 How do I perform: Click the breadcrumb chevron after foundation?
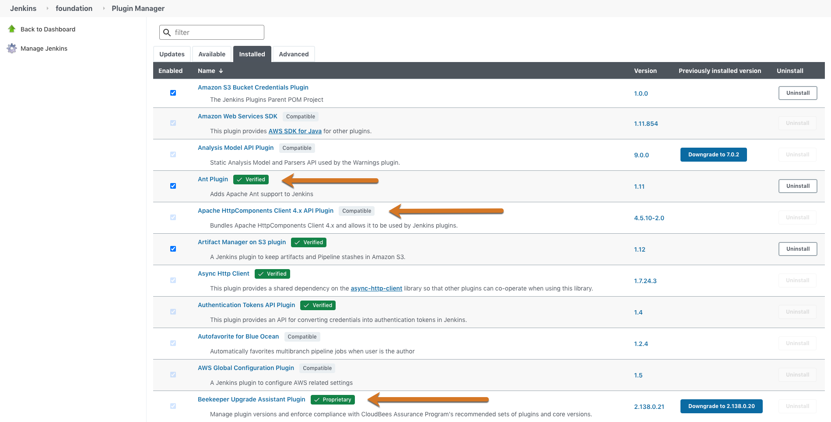pyautogui.click(x=104, y=8)
